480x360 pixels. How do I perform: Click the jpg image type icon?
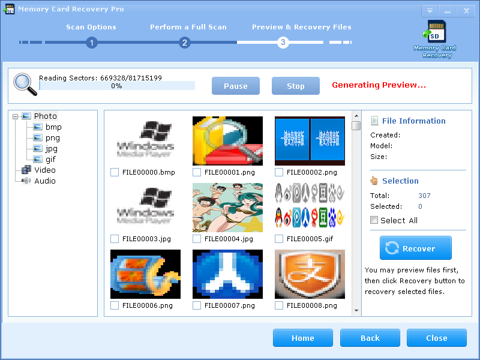pyautogui.click(x=38, y=148)
